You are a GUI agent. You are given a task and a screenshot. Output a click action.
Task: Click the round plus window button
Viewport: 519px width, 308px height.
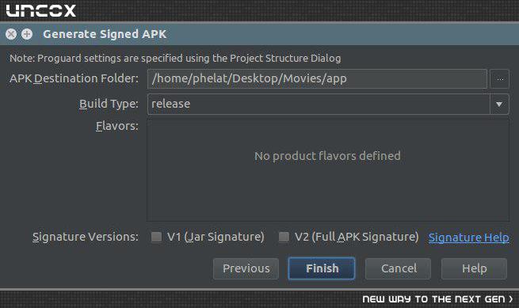point(27,34)
